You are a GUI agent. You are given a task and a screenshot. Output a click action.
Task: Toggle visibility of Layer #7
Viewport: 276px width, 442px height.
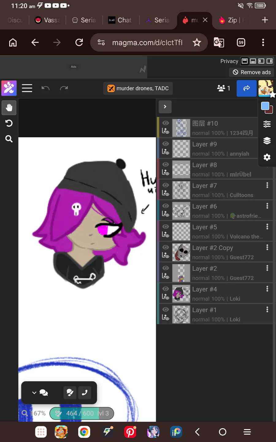pos(166,185)
